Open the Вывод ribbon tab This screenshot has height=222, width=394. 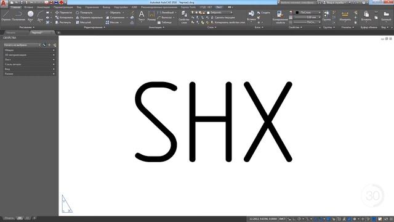point(107,7)
